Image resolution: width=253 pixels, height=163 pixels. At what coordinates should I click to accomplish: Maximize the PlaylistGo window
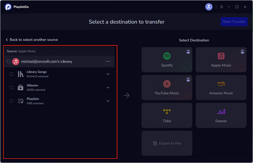click(x=237, y=7)
